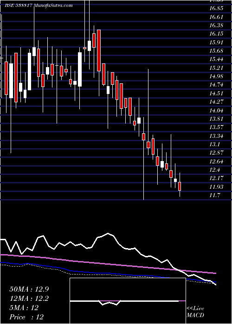Select the 13.57 price axis label
This screenshot has height=324, width=232.
pyautogui.click(x=217, y=127)
